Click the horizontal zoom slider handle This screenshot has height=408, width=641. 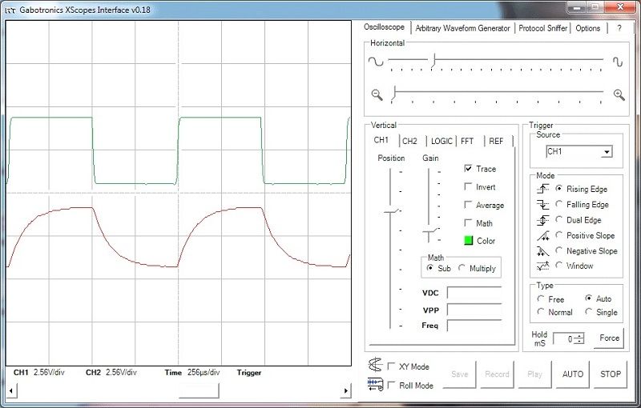point(394,93)
